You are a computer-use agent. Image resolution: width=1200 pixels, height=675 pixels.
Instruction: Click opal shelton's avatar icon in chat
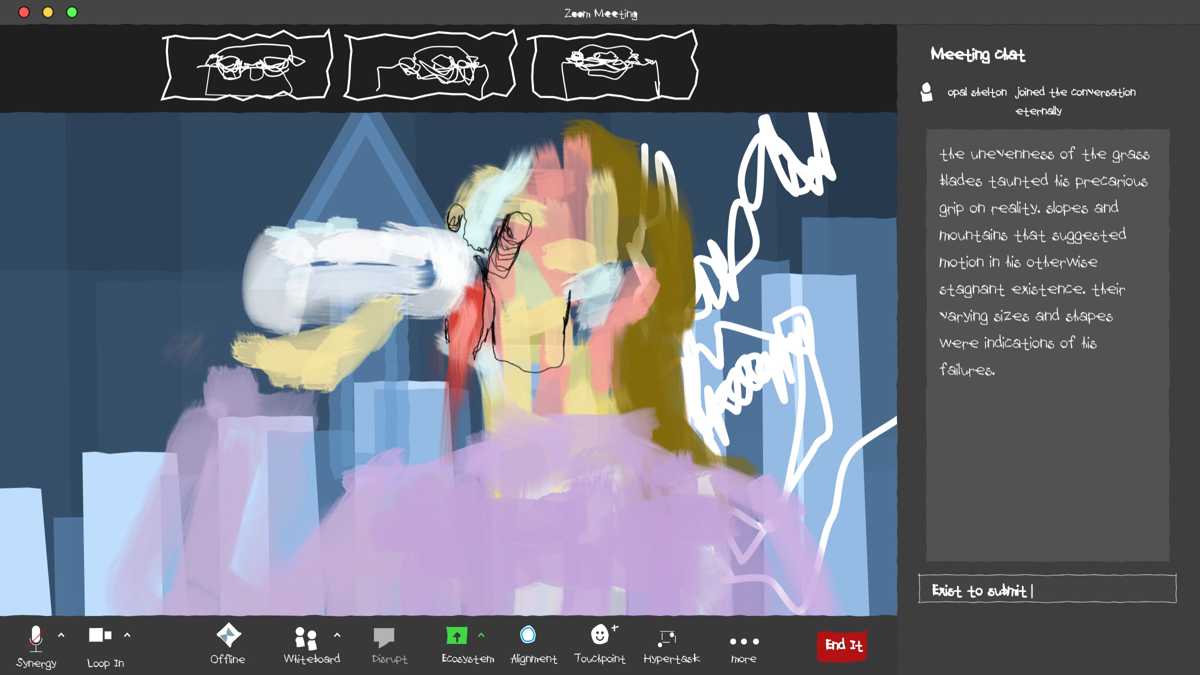pyautogui.click(x=926, y=92)
